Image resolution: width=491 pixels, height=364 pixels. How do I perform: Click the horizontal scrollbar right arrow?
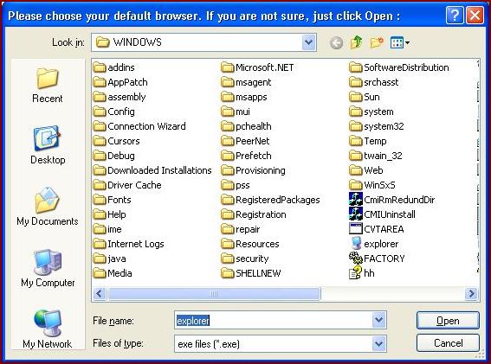471,293
